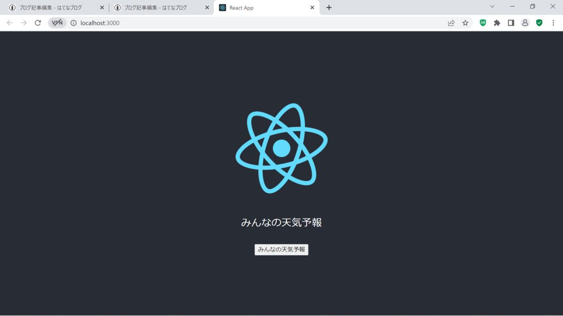Viewport: 563px width, 316px height.
Task: Click the みんなの天気予報 button
Action: [281, 250]
